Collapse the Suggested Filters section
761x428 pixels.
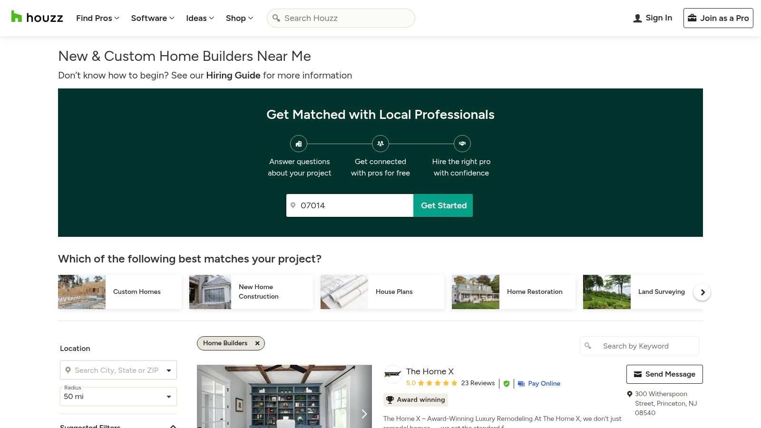[x=173, y=426]
